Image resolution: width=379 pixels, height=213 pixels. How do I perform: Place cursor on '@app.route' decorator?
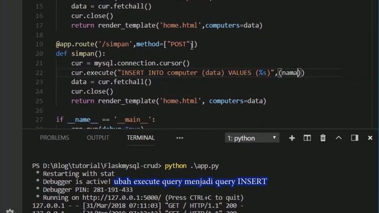[x=75, y=44]
